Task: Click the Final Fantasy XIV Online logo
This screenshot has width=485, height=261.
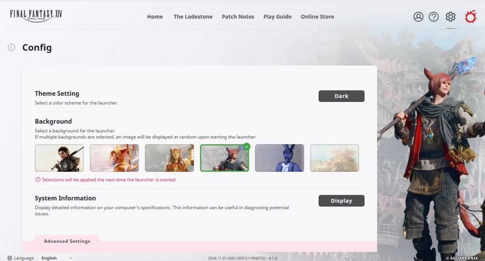Action: [x=36, y=15]
